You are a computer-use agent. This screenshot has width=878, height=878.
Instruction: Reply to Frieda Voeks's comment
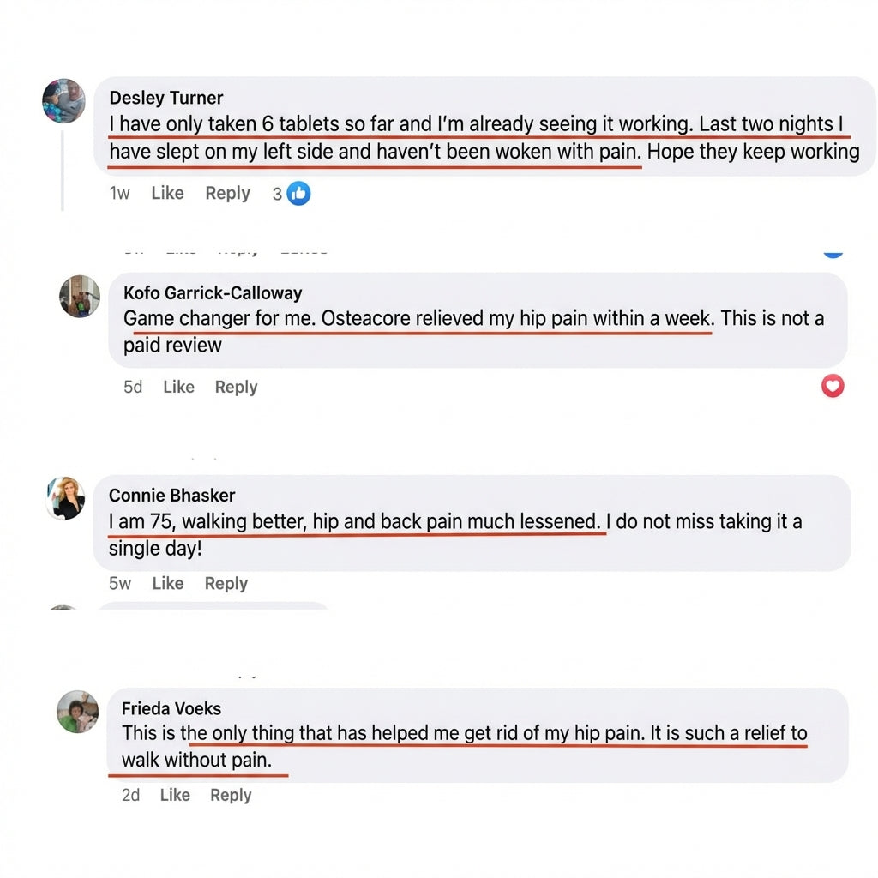click(231, 795)
